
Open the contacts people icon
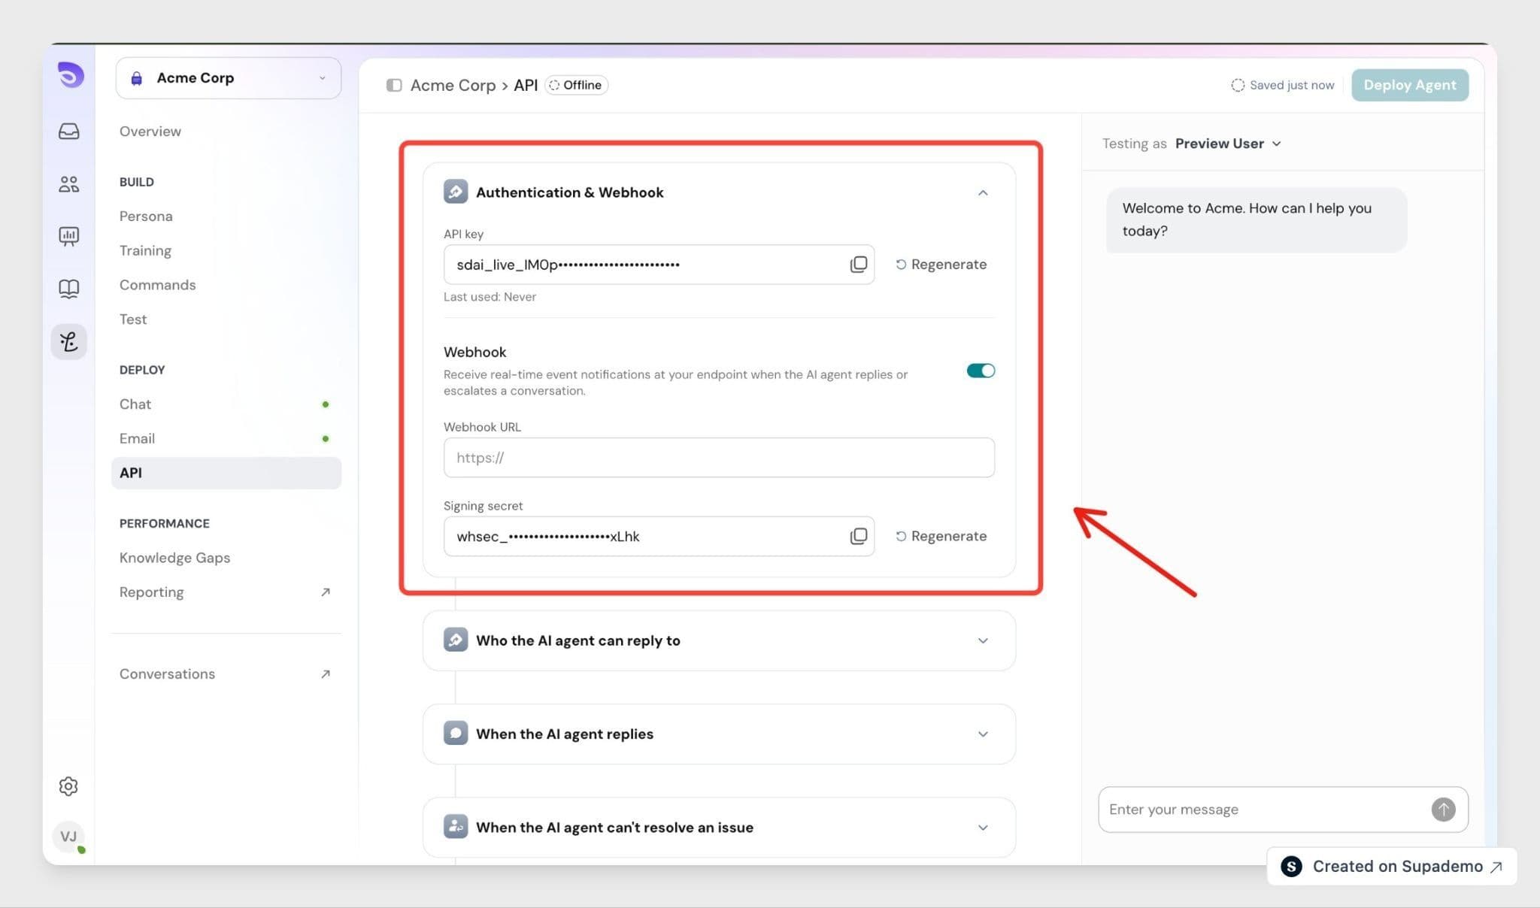click(68, 184)
